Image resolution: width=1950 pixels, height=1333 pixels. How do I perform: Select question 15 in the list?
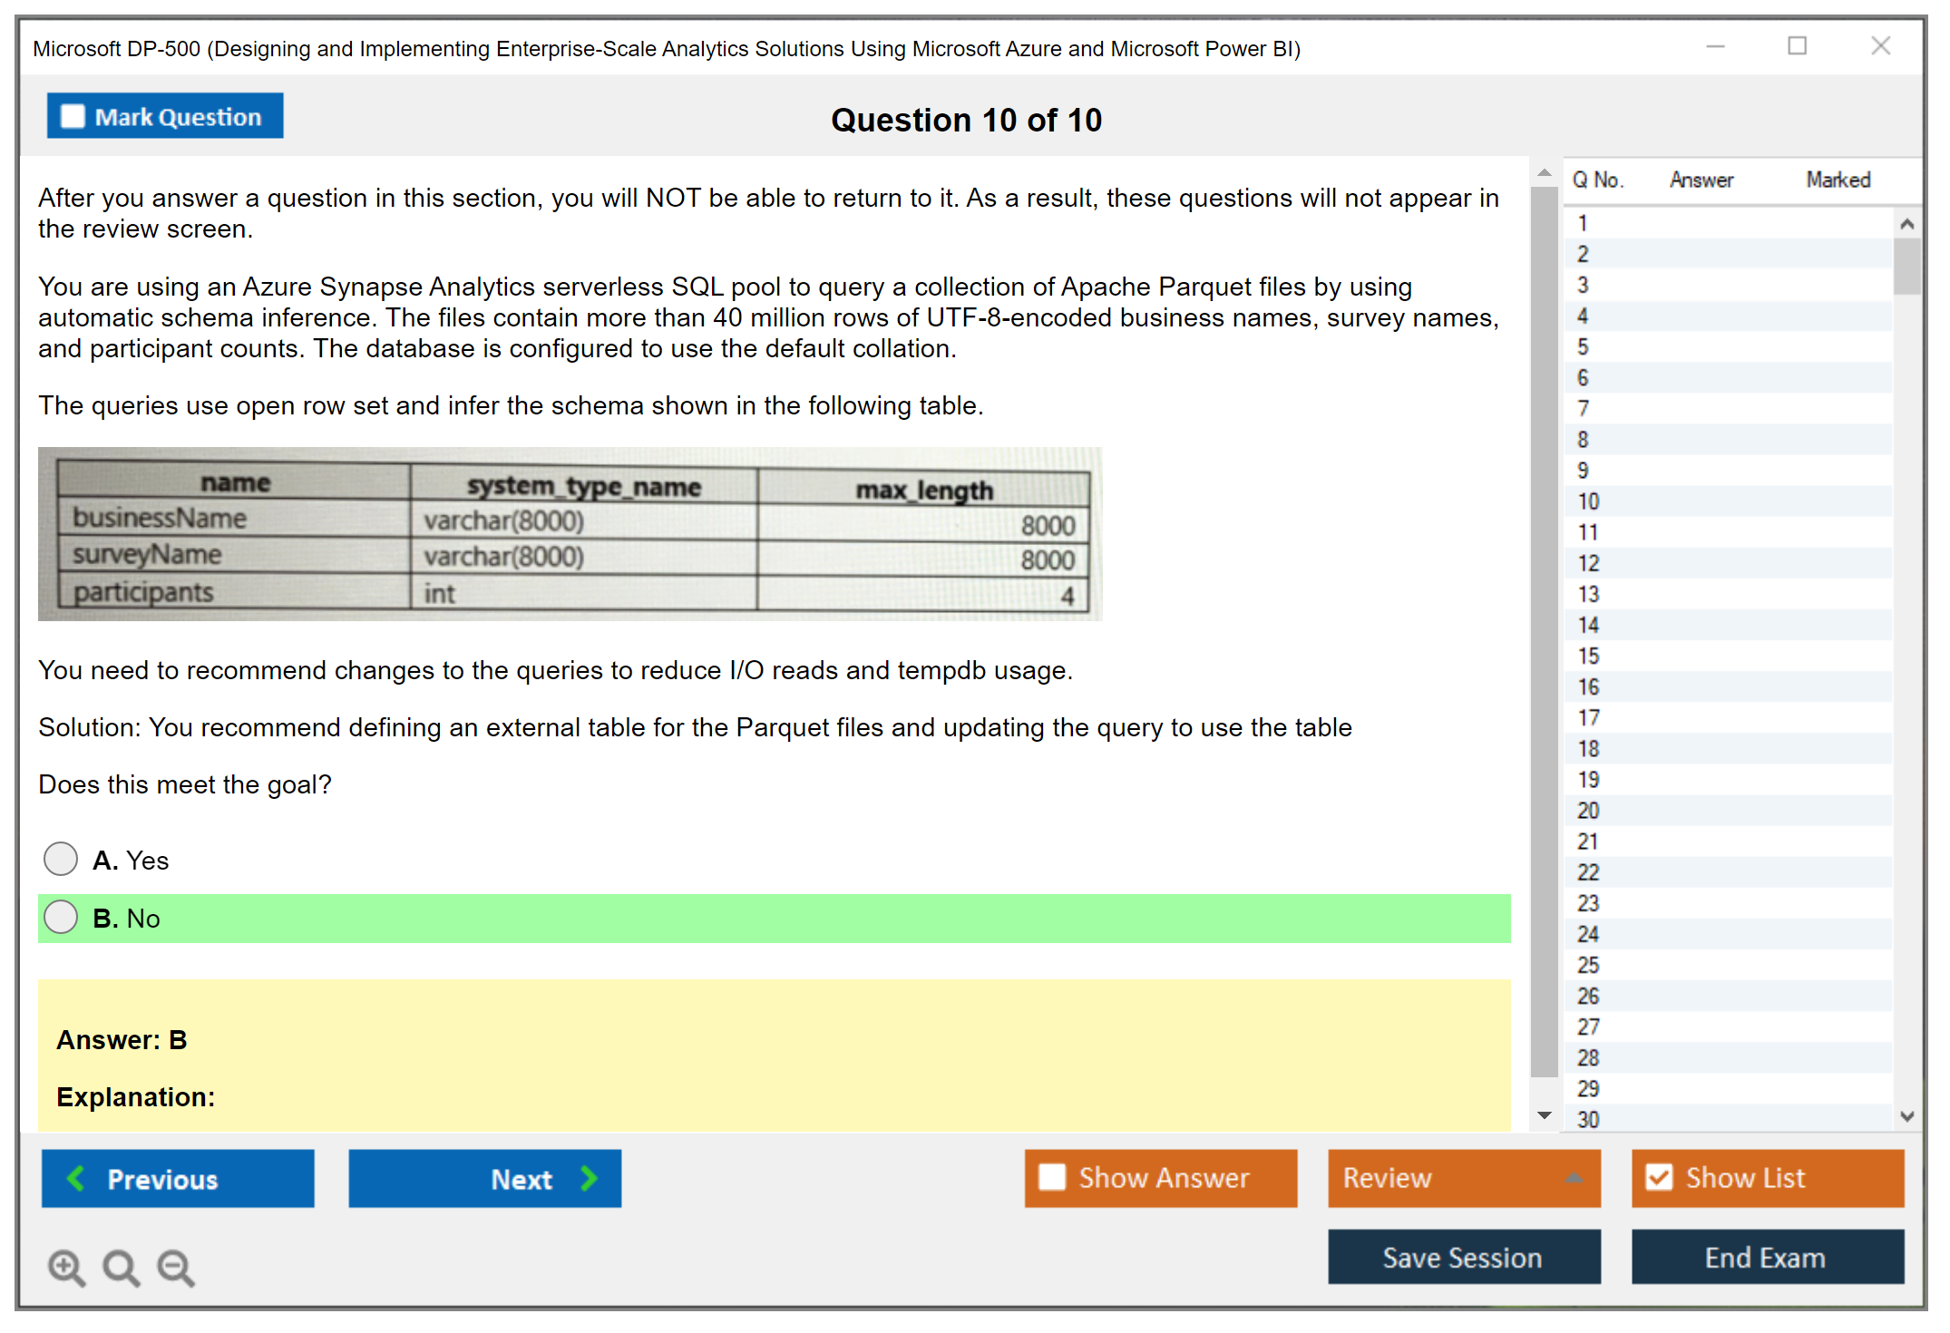point(1588,656)
